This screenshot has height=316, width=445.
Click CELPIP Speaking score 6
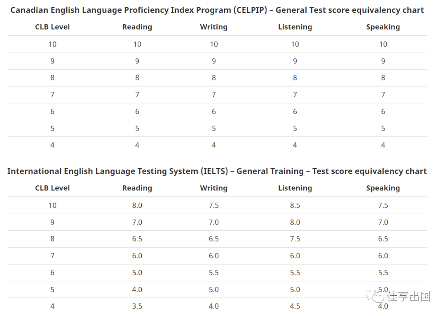[383, 112]
